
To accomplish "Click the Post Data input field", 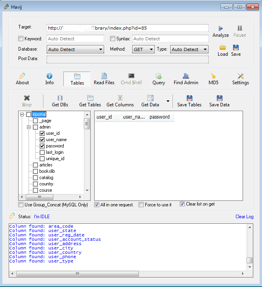I will pos(127,60).
